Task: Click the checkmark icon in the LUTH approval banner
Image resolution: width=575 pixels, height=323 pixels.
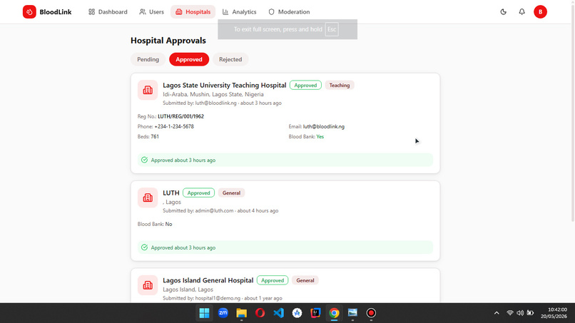Action: click(145, 247)
